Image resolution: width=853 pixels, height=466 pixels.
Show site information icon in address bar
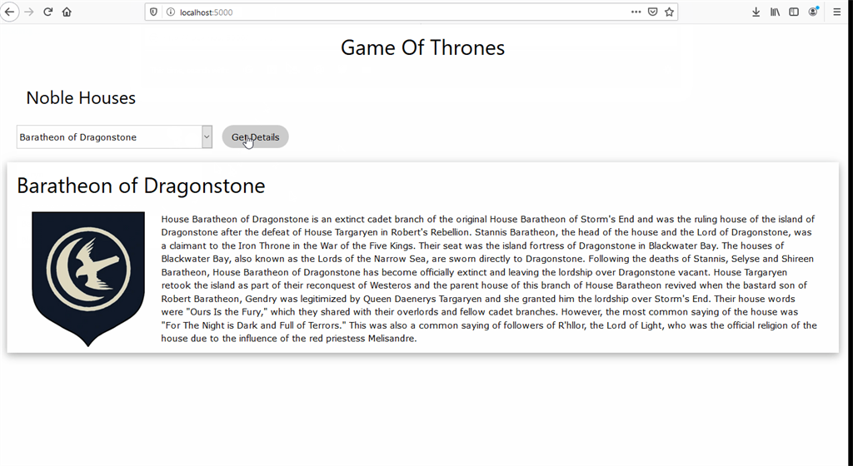tap(170, 12)
